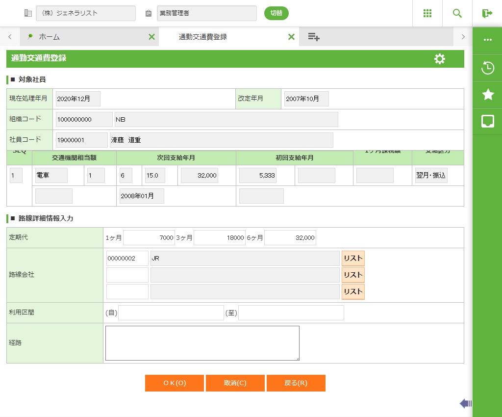Click the 経路 text area
This screenshot has width=502, height=417.
202,343
